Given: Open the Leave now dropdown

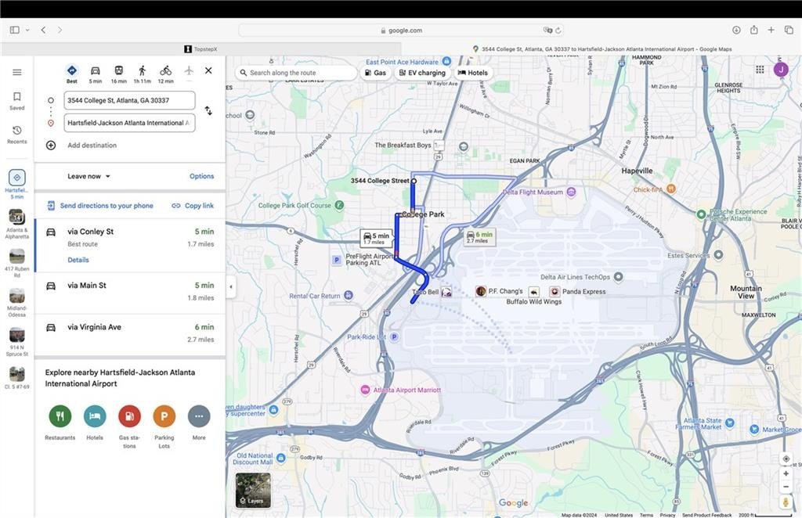Looking at the screenshot, I should pyautogui.click(x=89, y=176).
